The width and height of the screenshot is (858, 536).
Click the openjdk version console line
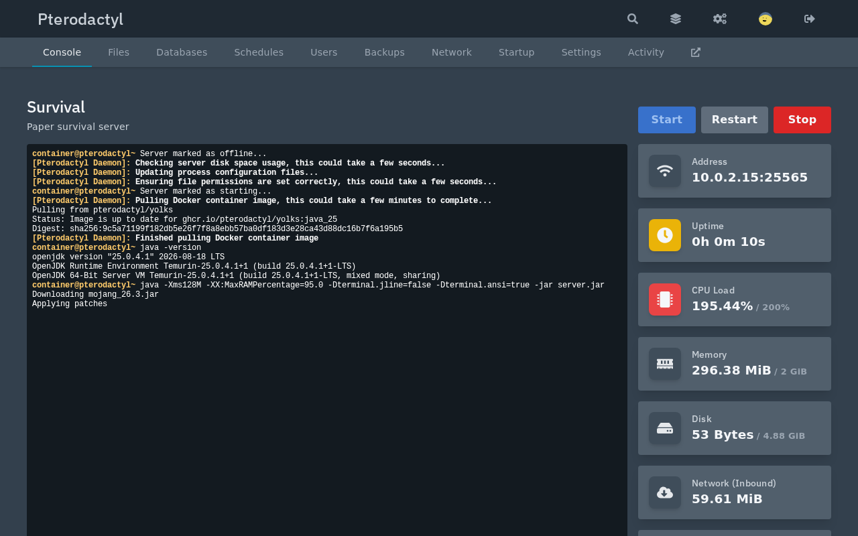(x=128, y=257)
